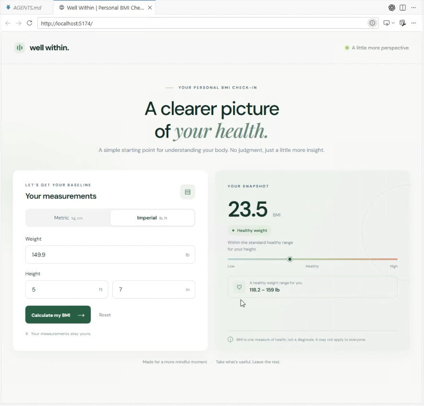Viewport: 424px width, 406px height.
Task: Click the browser forward arrow
Action: tap(19, 23)
